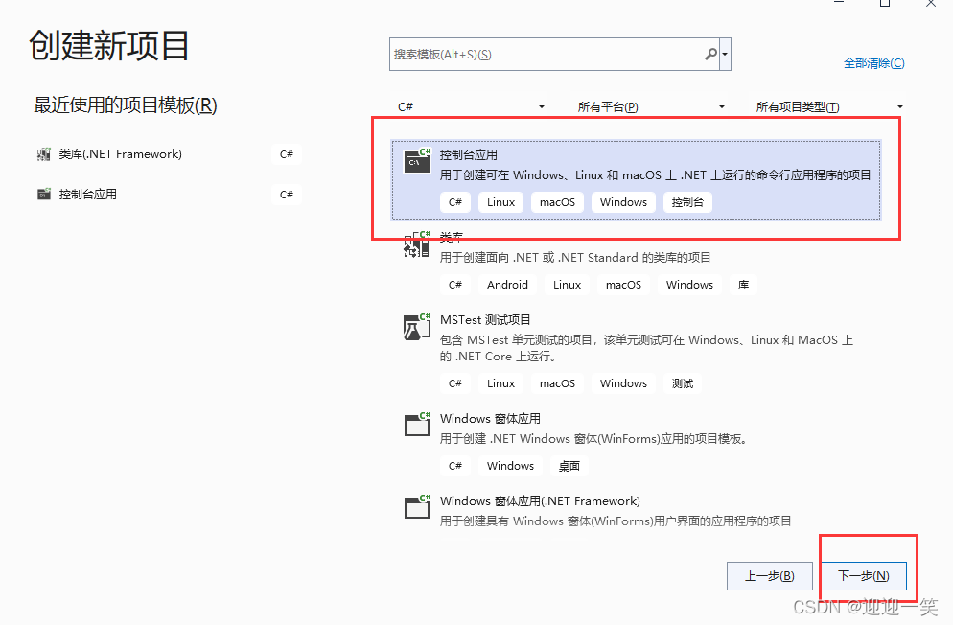
Task: Click Windows tag under 类库 template
Action: 690,285
